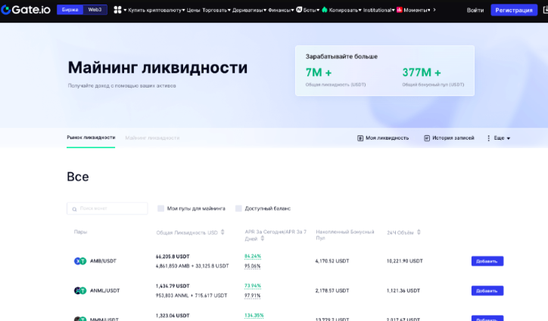
Task: Click the 95.06% seven-day APR value
Action: pos(252,266)
